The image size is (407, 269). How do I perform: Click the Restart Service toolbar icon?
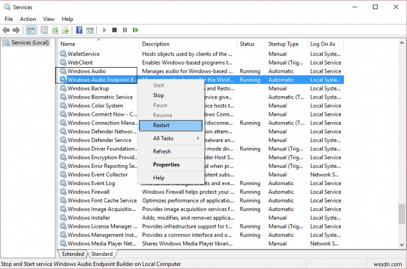coord(136,31)
